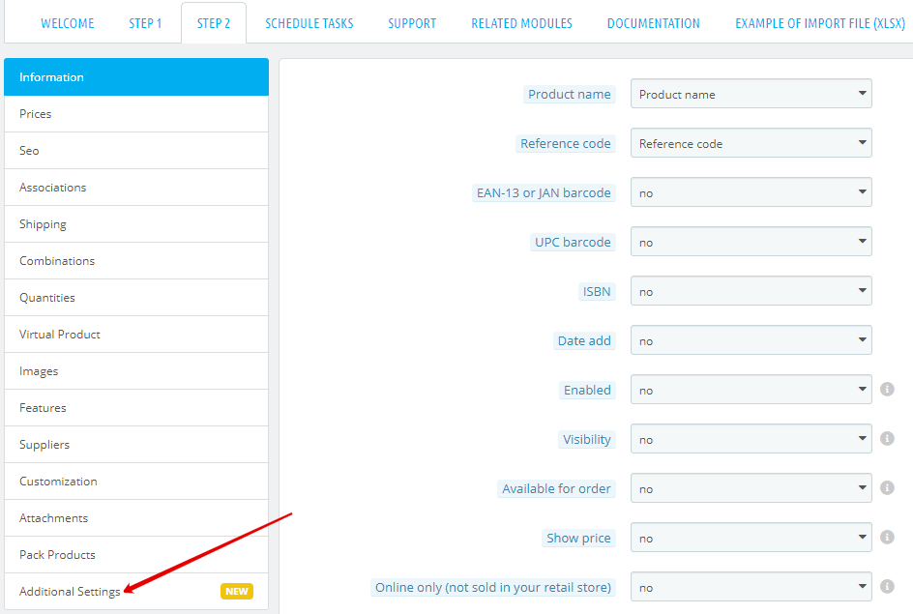Screen dimensions: 913x614
Task: Open the Show price dropdown
Action: (x=751, y=538)
